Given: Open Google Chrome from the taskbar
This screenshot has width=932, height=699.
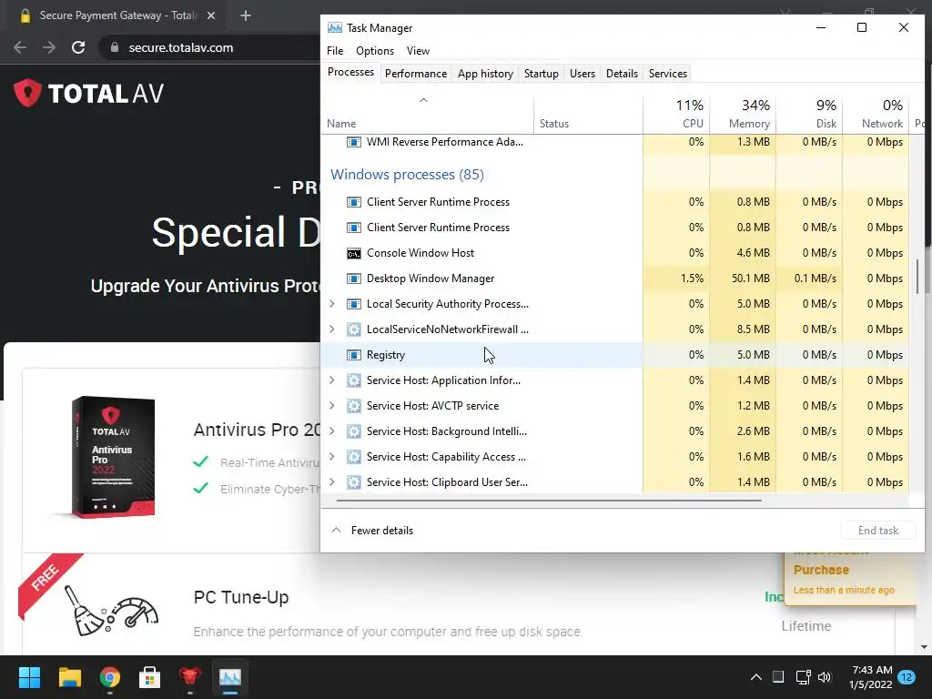Looking at the screenshot, I should point(110,677).
